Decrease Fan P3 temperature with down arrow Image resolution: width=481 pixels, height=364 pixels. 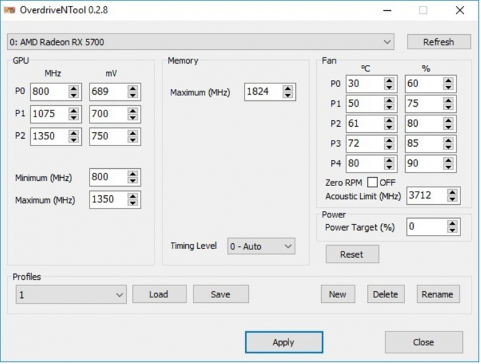[x=389, y=147]
